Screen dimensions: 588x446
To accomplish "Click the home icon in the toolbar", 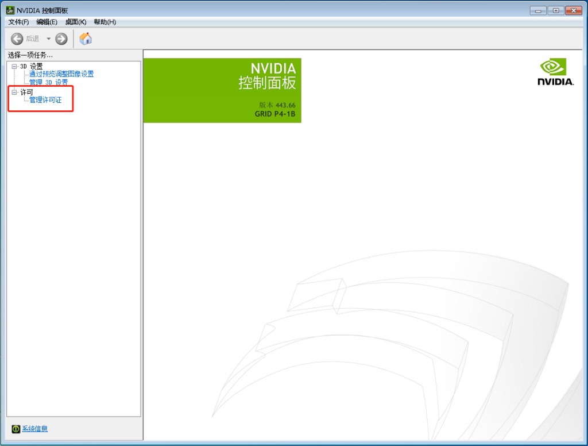I will click(x=86, y=39).
